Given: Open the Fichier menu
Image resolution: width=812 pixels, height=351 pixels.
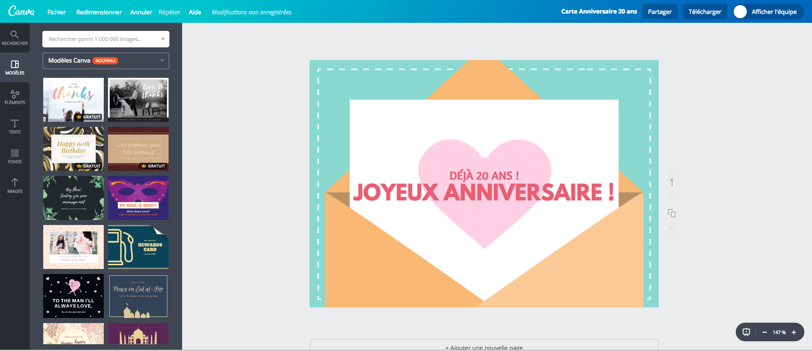Looking at the screenshot, I should 56,12.
